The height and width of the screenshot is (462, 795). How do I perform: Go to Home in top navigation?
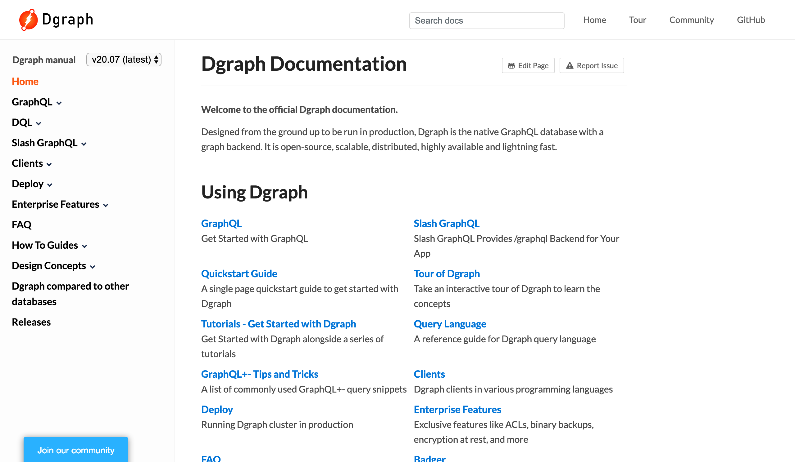(x=594, y=20)
